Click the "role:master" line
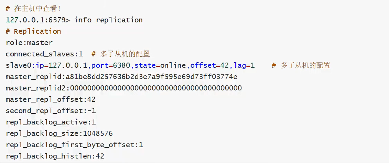Screen dimensions: 389x163 (29, 43)
